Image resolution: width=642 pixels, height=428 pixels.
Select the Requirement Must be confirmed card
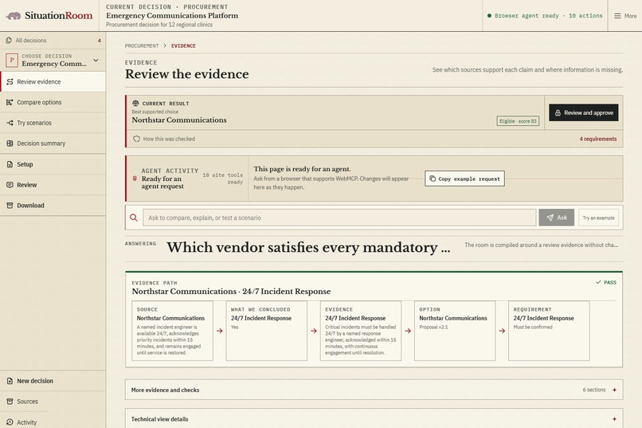pos(549,331)
